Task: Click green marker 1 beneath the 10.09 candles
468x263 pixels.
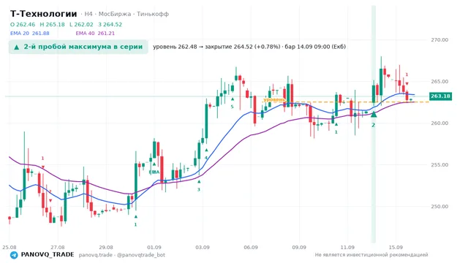Action: (x=336, y=131)
